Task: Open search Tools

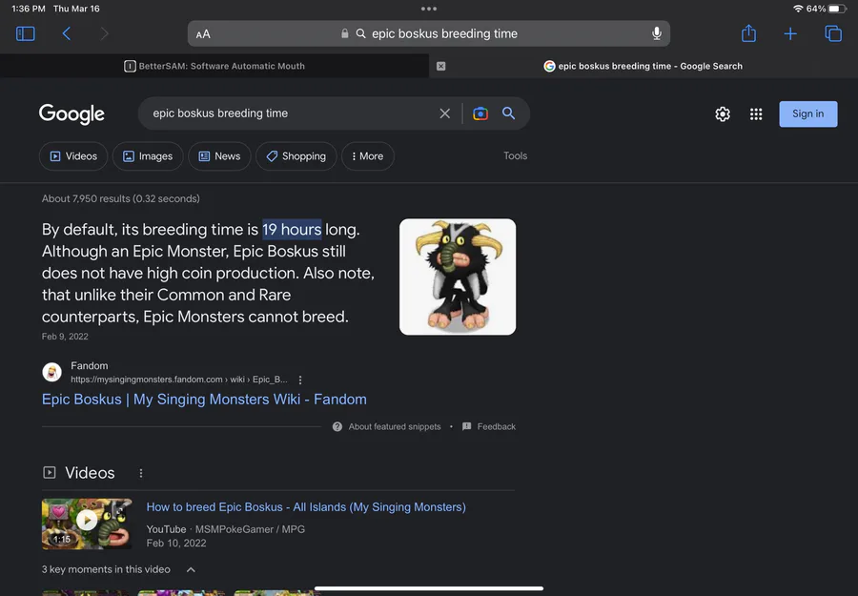Action: 515,156
